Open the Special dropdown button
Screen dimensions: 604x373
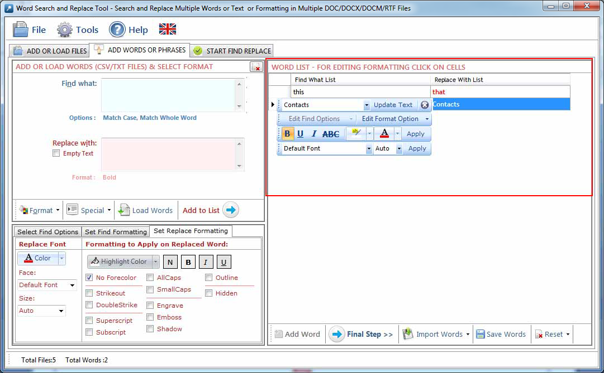(x=89, y=210)
